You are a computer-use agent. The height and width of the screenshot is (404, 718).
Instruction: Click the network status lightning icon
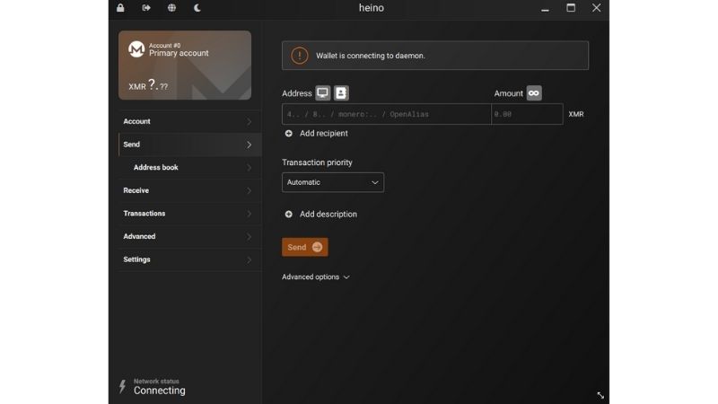click(x=122, y=386)
